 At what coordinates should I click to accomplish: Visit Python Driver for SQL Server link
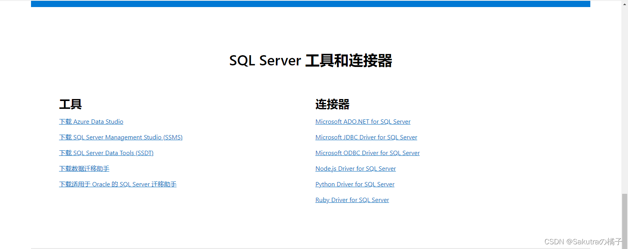pos(355,184)
